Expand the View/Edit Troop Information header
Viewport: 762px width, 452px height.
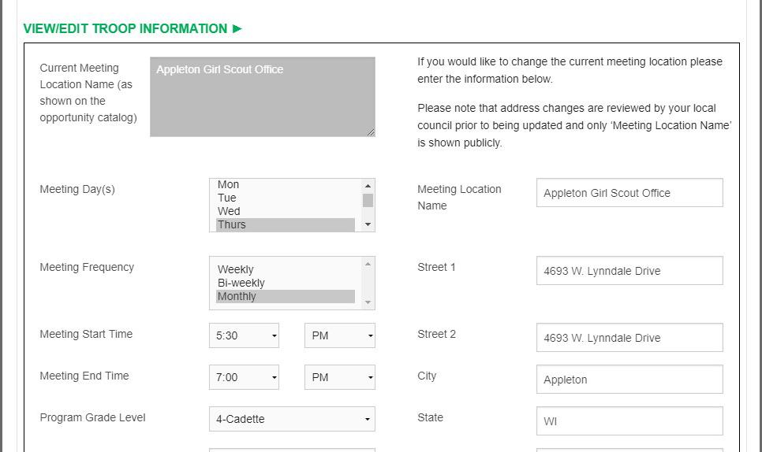pos(133,28)
